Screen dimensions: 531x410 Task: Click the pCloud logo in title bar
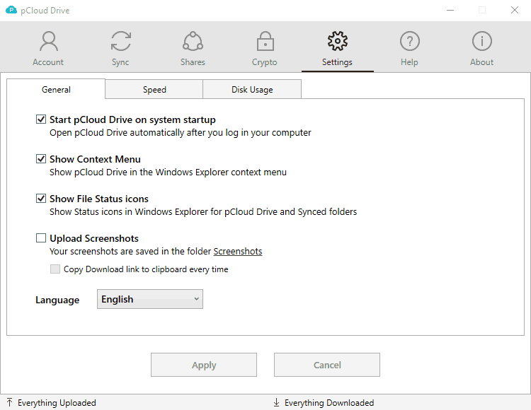click(x=11, y=10)
